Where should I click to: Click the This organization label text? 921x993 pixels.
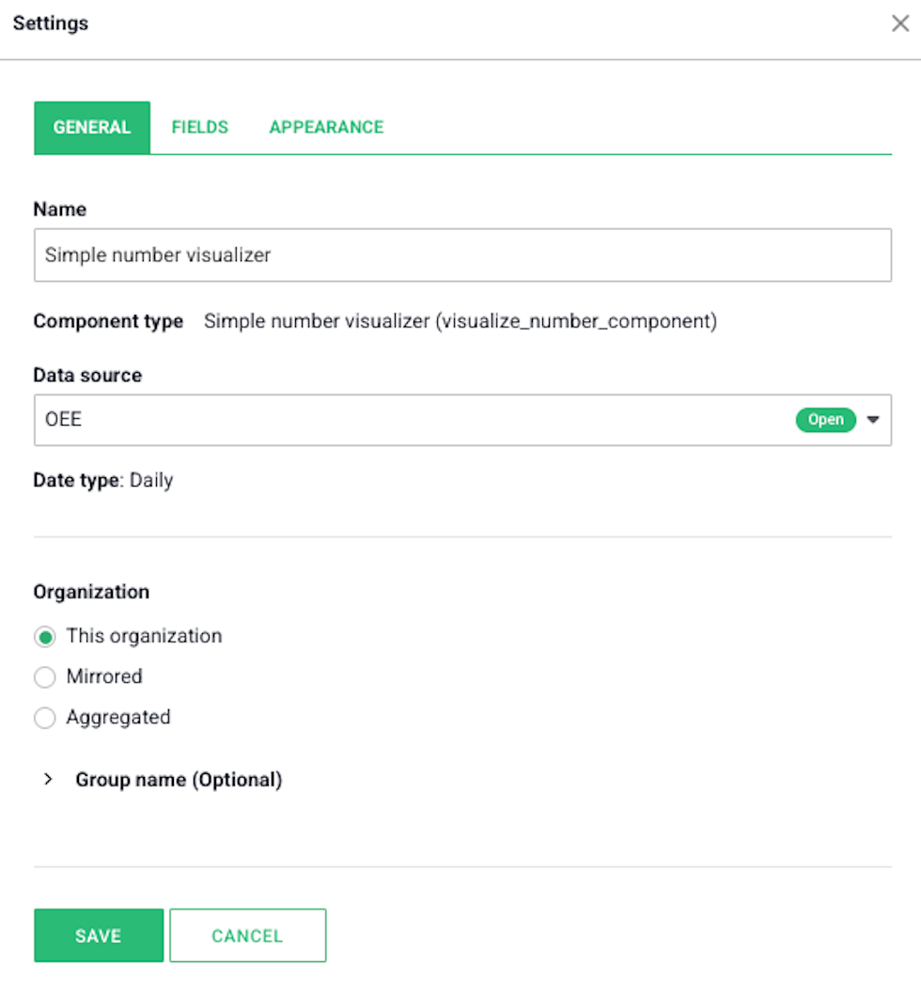tap(145, 636)
